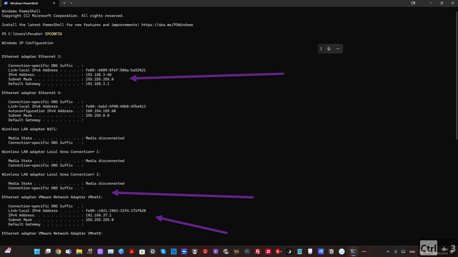Viewport: 458px width, 257px height.
Task: Show more taskbar apps via three dots
Action: click(364, 252)
